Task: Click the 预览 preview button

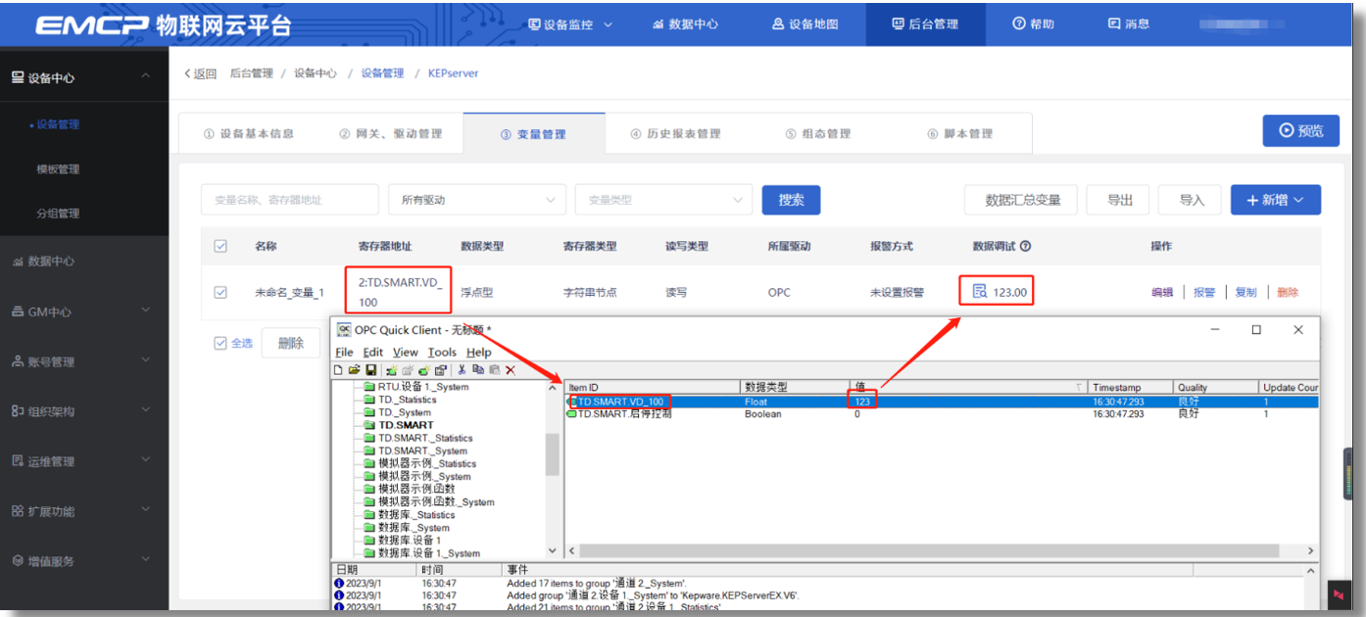Action: pyautogui.click(x=1301, y=130)
